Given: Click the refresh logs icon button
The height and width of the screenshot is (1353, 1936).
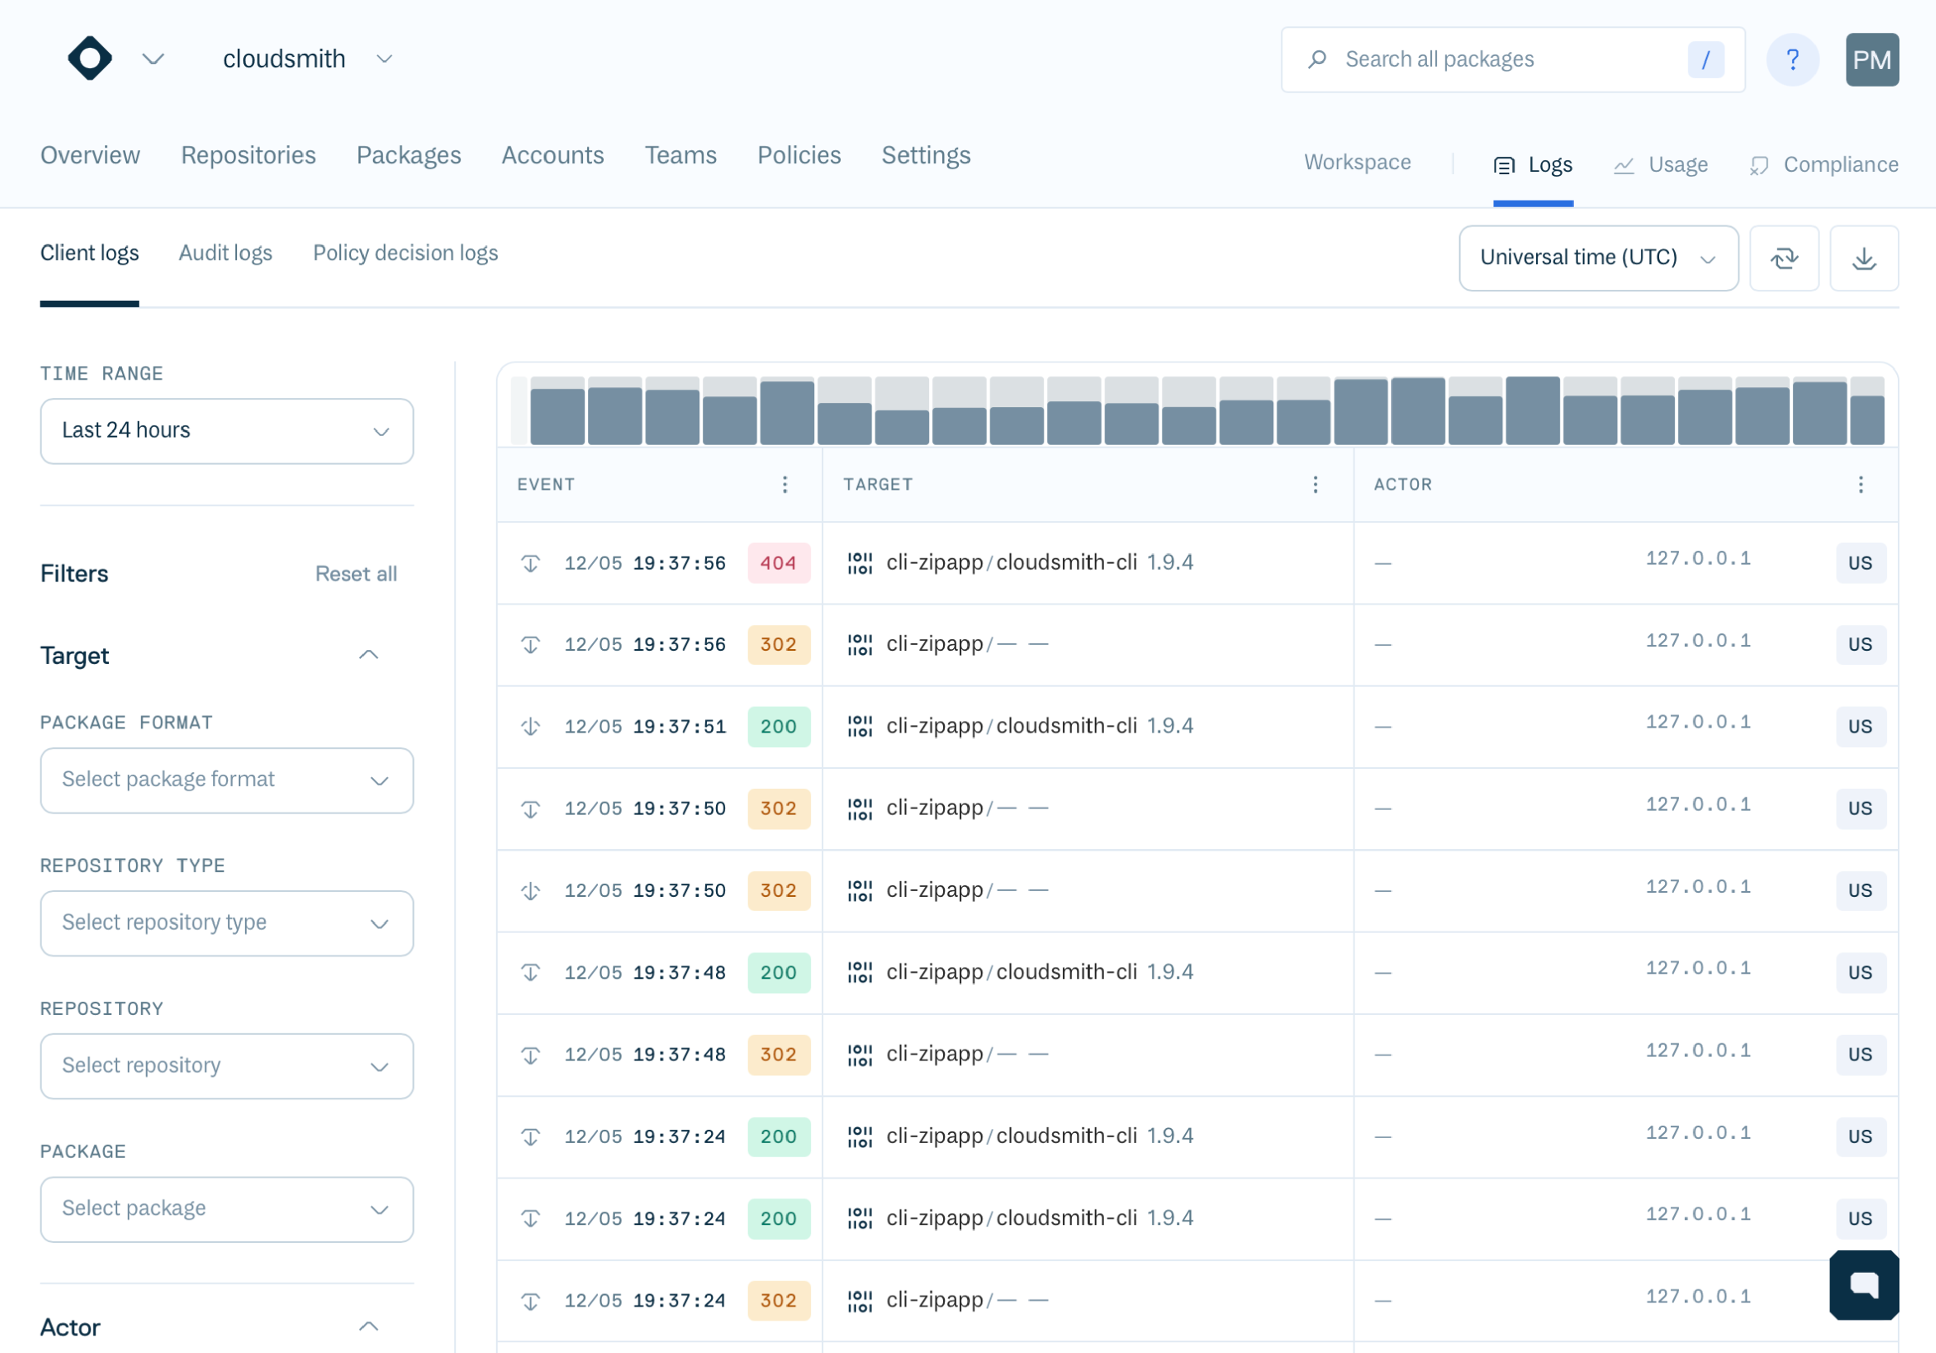Looking at the screenshot, I should pyautogui.click(x=1783, y=258).
